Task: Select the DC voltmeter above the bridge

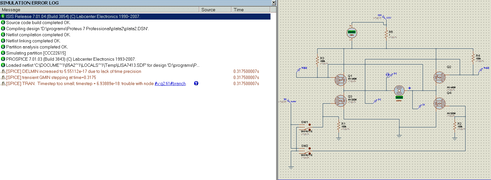Action: (x=351, y=32)
